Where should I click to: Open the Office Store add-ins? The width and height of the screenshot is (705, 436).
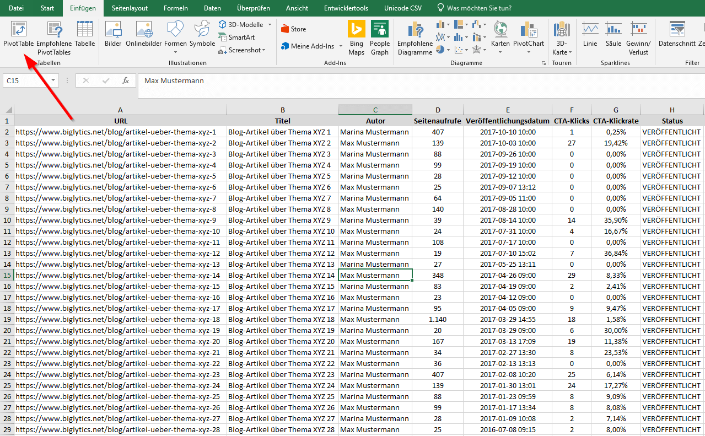pyautogui.click(x=293, y=29)
